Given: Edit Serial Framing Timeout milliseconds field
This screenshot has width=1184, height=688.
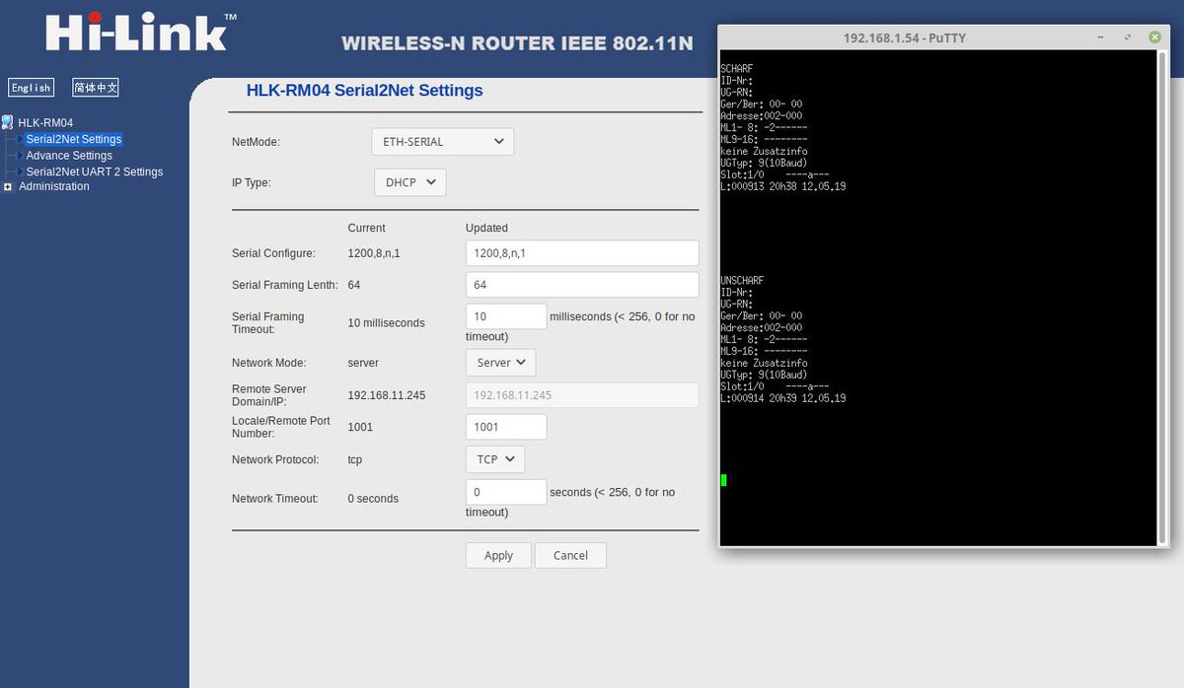Looking at the screenshot, I should 506,316.
